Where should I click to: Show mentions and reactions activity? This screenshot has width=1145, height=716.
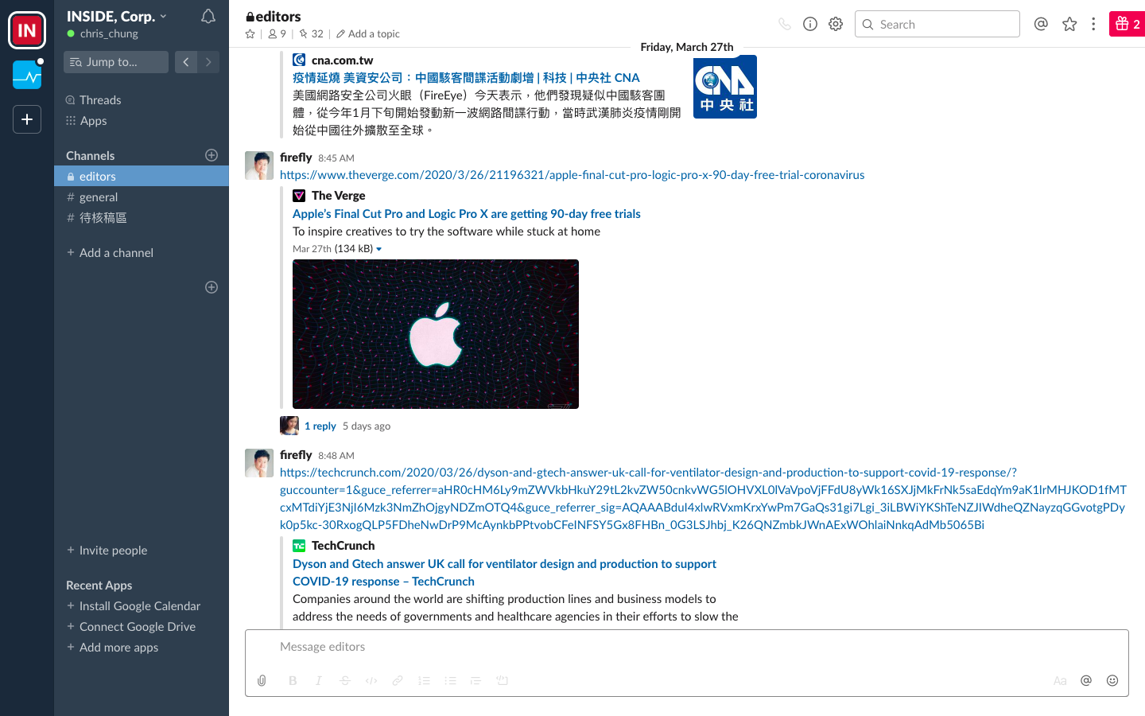coord(1041,24)
